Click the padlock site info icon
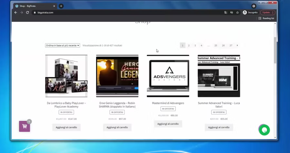Screen dimensions: 290x153 click(34, 13)
